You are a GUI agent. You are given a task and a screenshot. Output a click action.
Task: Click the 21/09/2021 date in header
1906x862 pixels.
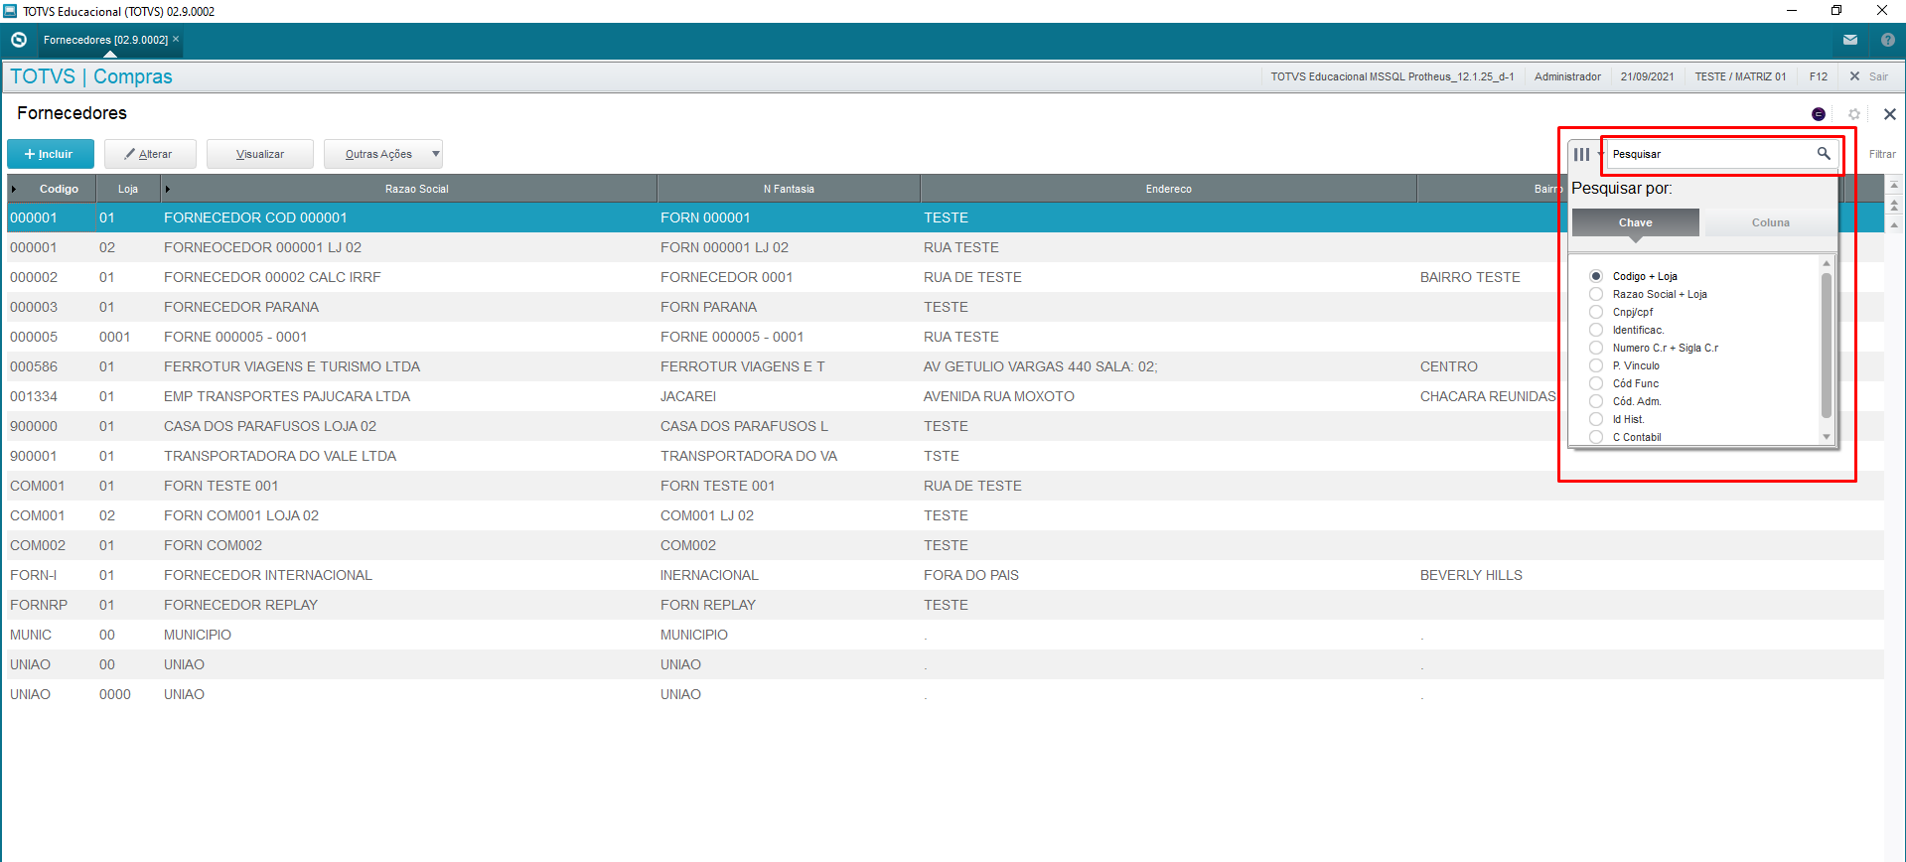[x=1647, y=76]
